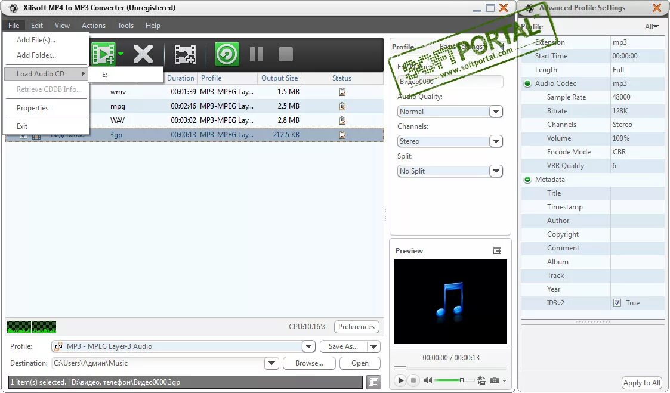
Task: Click the Add Output Profile filmstrip icon
Action: pos(185,54)
